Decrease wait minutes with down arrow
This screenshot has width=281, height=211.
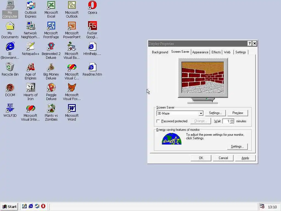pyautogui.click(x=232, y=122)
